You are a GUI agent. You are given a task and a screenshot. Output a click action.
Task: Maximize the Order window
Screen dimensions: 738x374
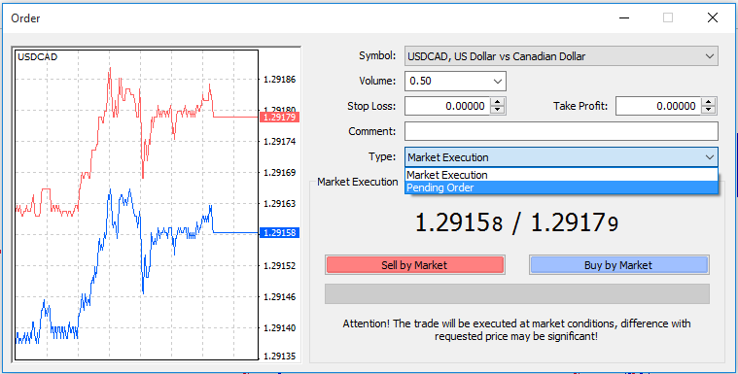pos(668,18)
